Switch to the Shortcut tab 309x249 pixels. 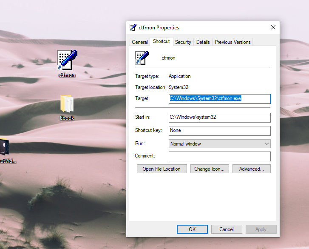161,41
